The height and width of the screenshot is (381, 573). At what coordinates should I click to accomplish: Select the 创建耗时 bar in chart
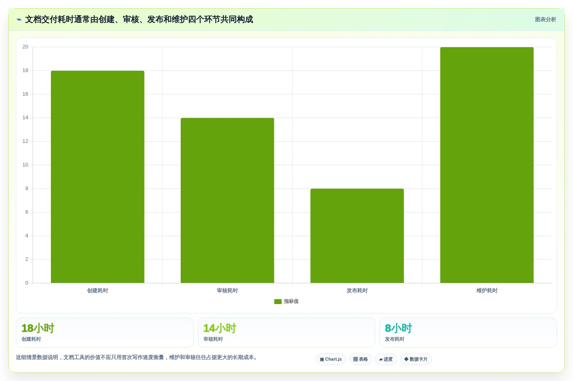(98, 177)
